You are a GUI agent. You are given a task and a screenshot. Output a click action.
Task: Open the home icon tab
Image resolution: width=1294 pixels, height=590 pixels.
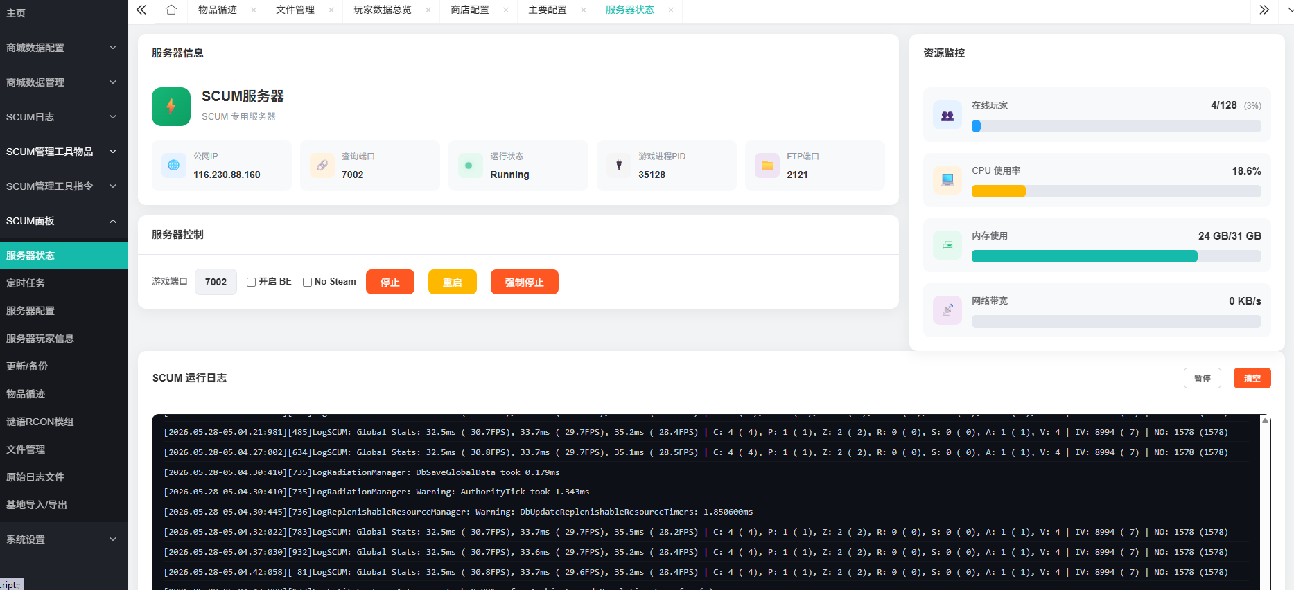171,10
